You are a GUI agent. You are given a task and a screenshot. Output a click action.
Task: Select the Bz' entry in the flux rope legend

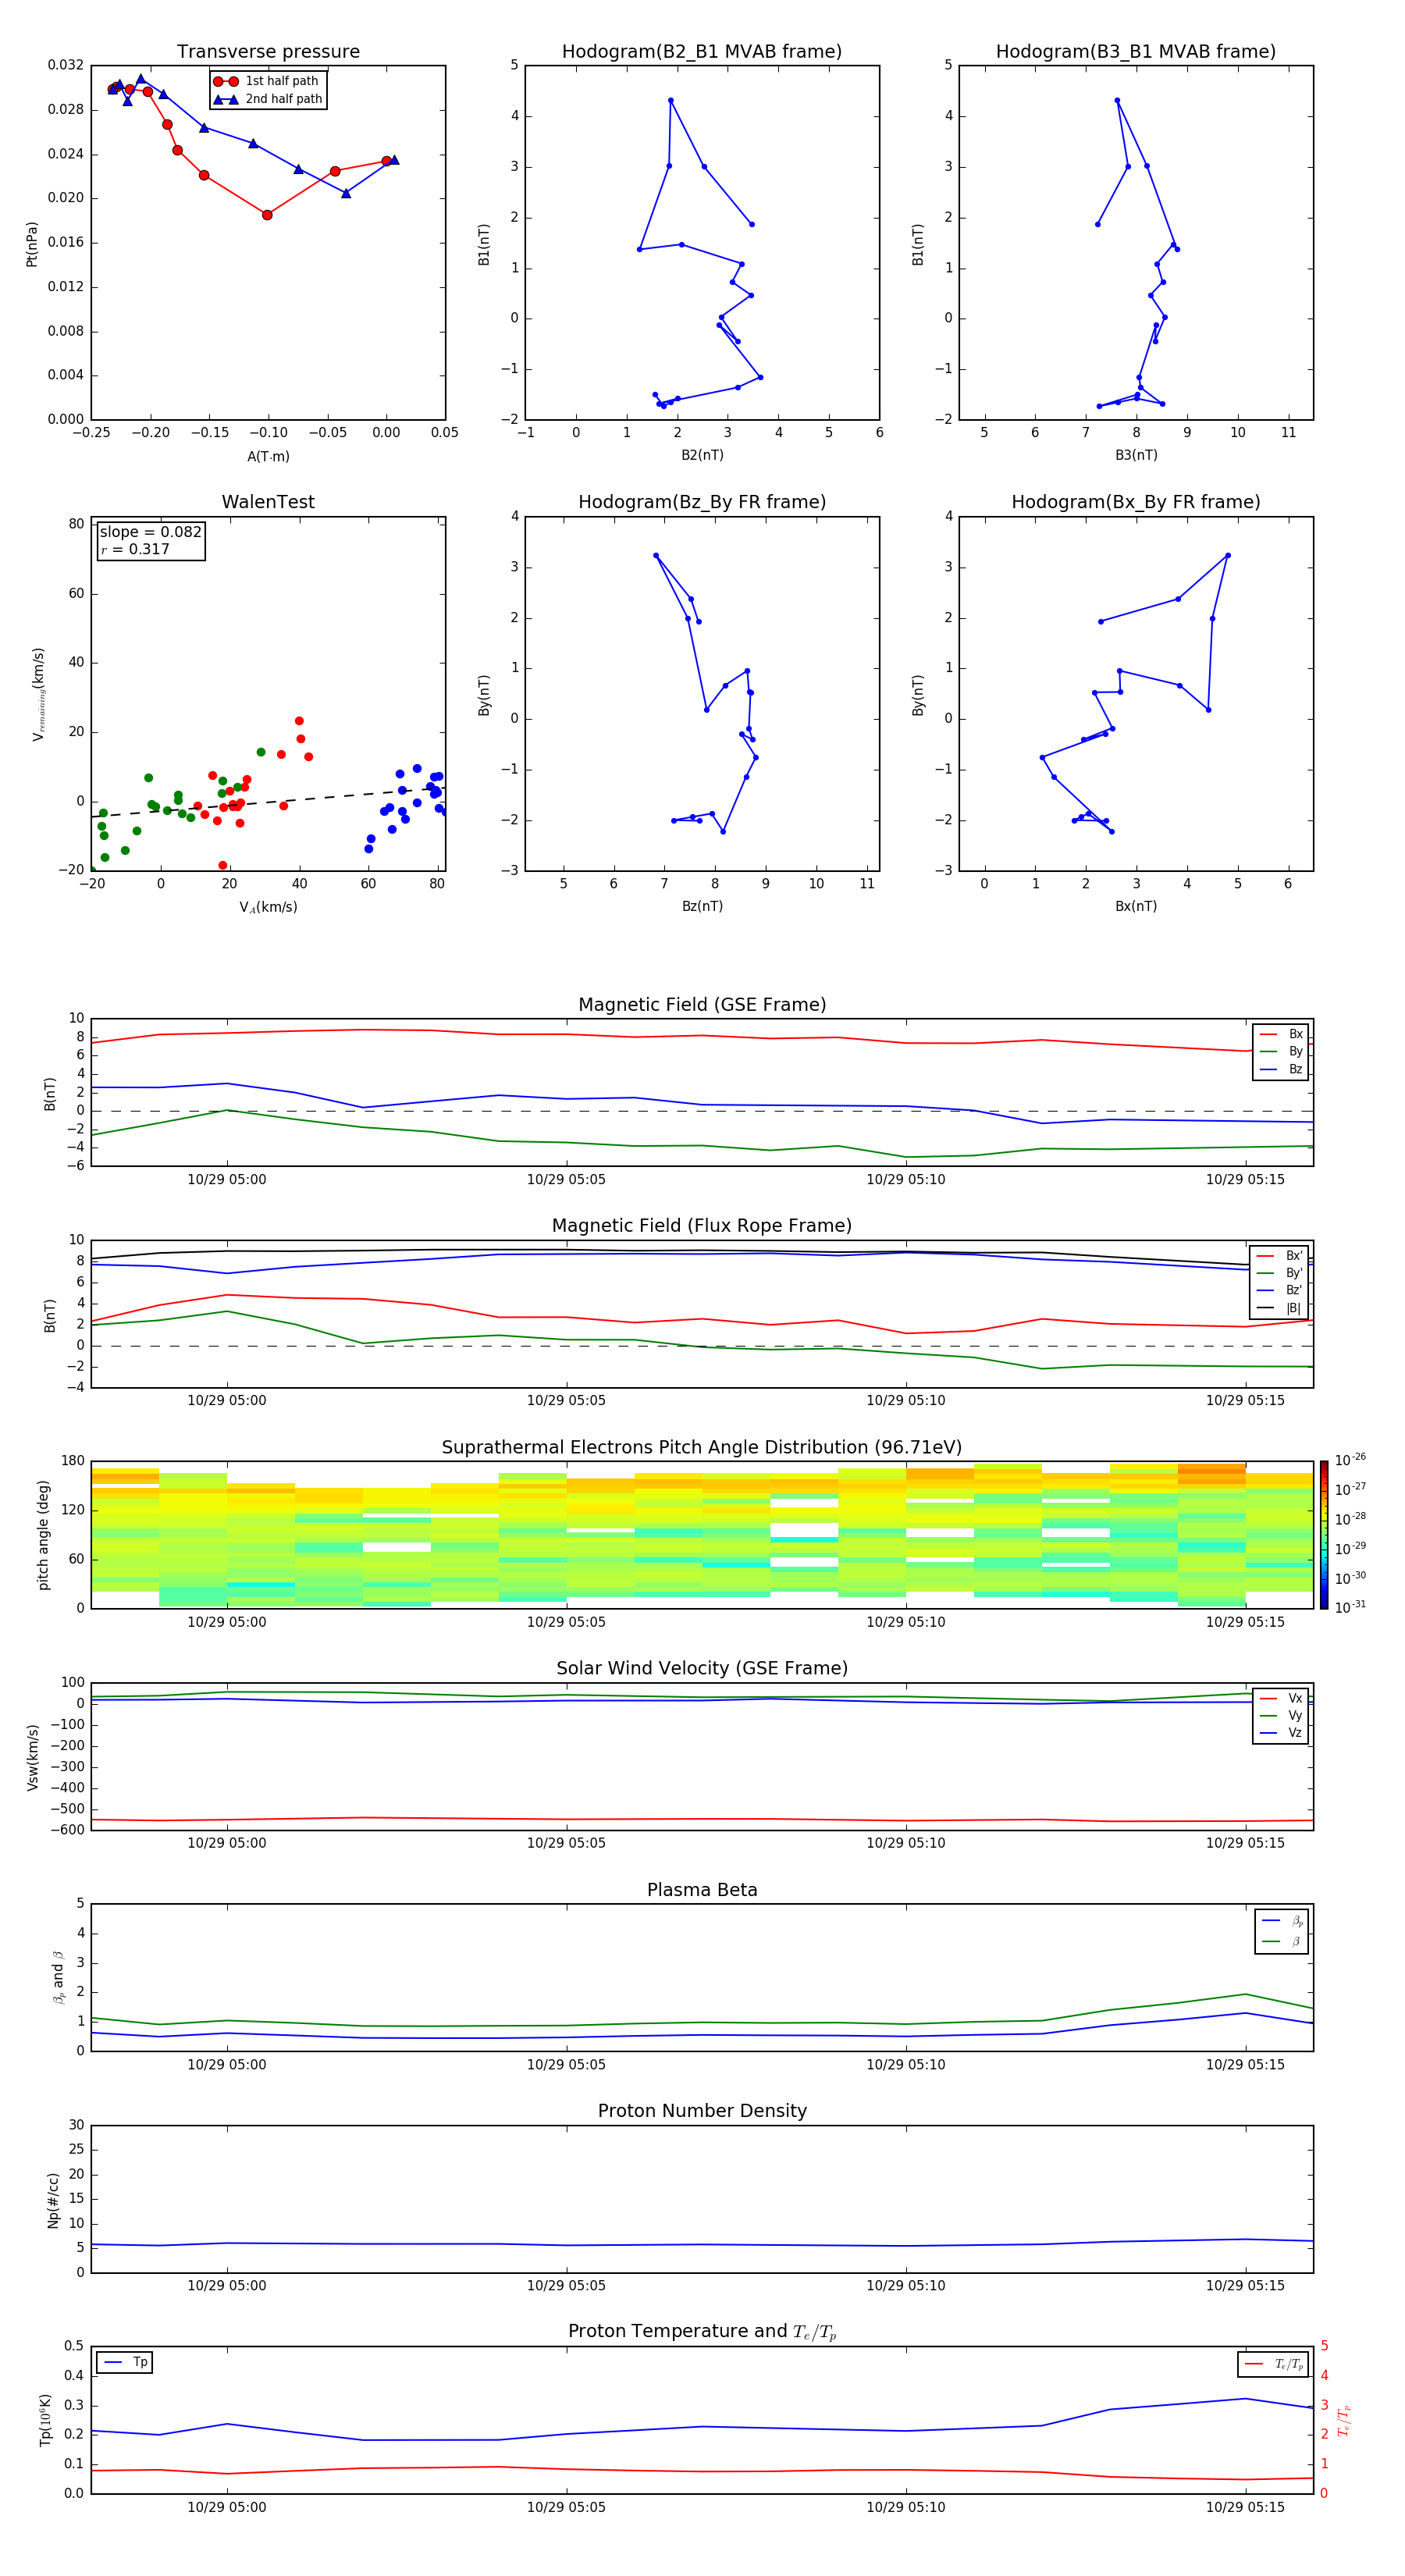click(1280, 1290)
